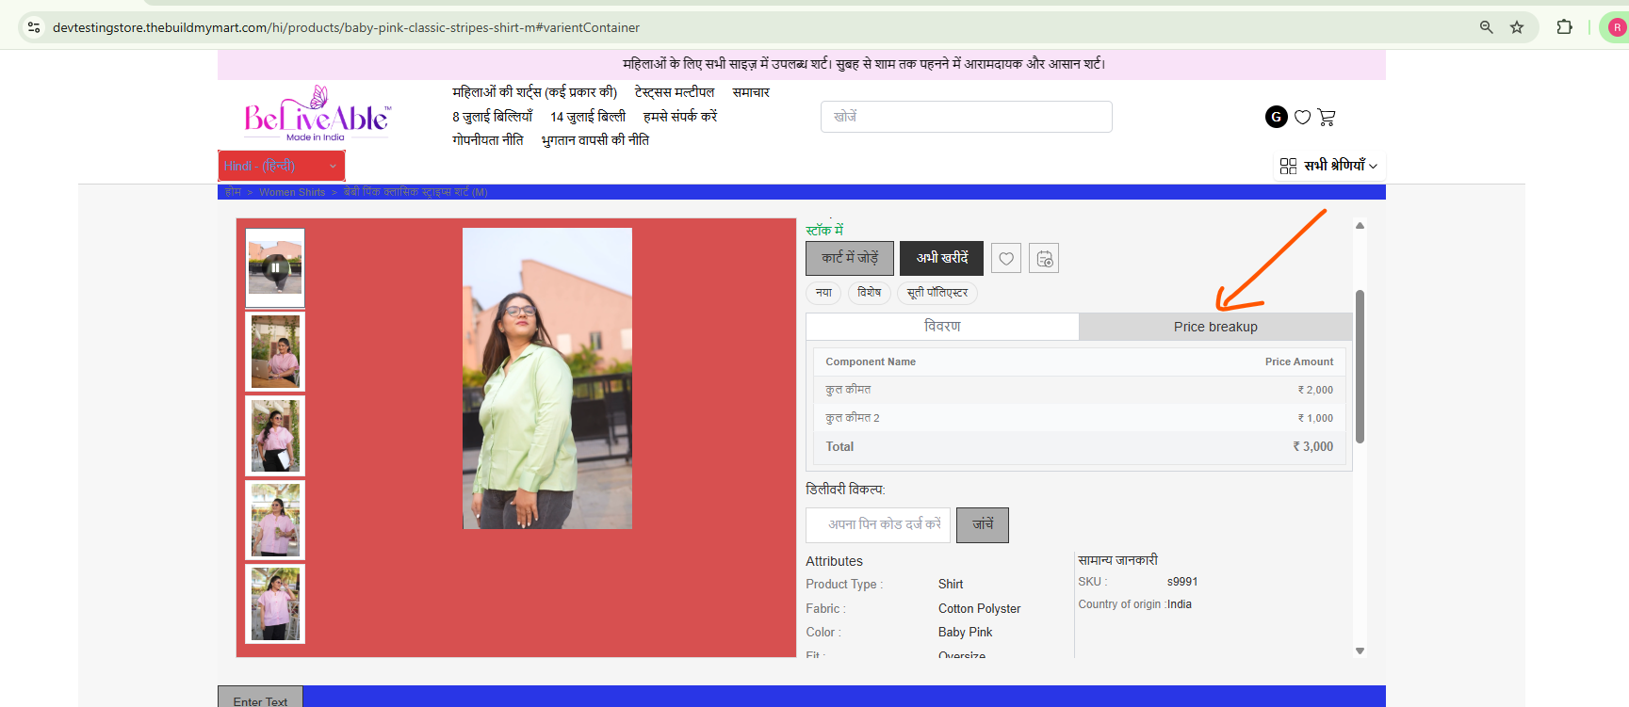The image size is (1629, 707).
Task: Click the सूती पॉलिएस्टर tag chip
Action: click(937, 293)
